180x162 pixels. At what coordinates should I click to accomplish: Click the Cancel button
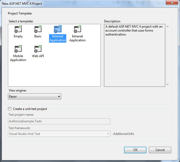(160, 150)
